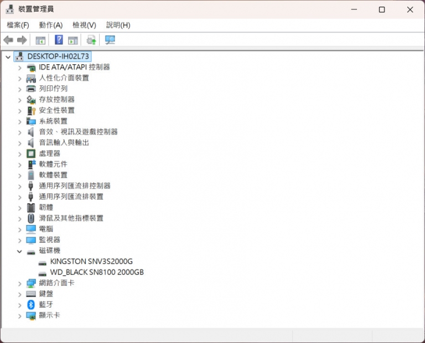Toggle the action pane toolbar icon
425x343 pixels.
73,40
